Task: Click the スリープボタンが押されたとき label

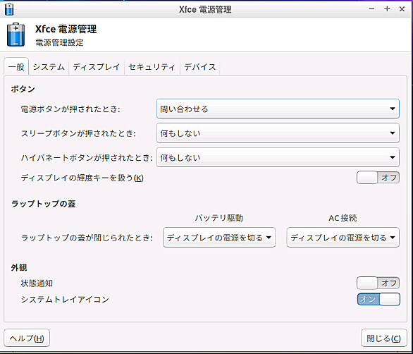Action: click(x=78, y=133)
